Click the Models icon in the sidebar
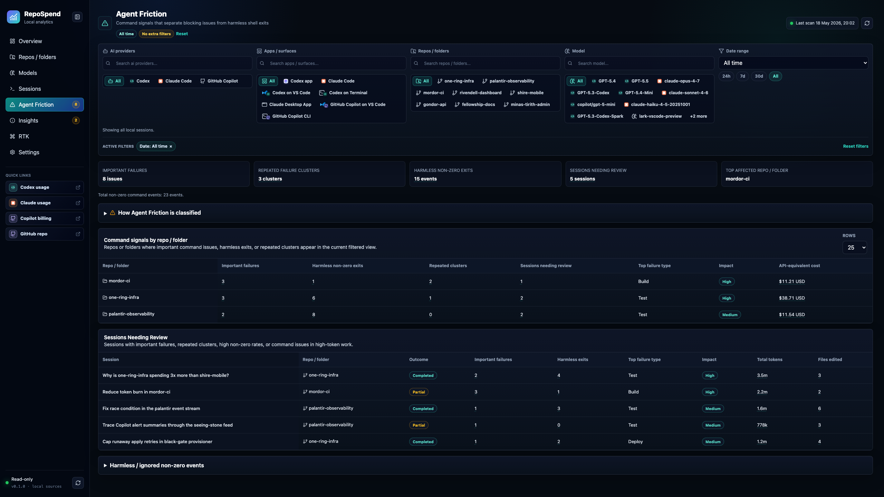The width and height of the screenshot is (884, 497). [12, 73]
